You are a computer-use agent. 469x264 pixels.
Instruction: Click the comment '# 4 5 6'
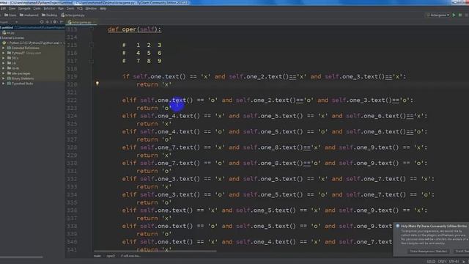point(141,53)
